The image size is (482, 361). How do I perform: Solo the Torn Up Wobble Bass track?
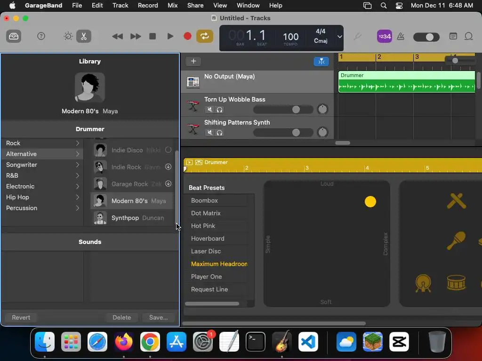click(219, 110)
